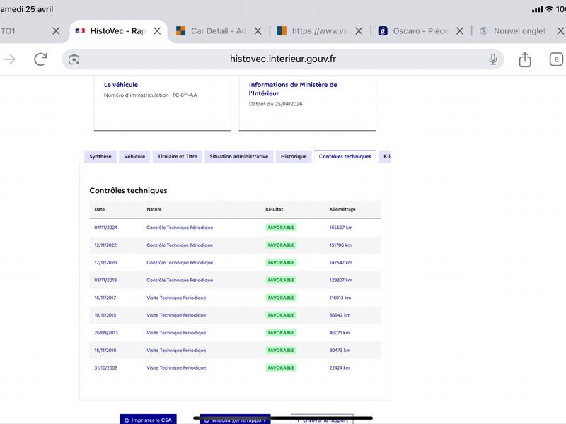
Task: Open the Titulaire et Titre tab
Action: coord(177,157)
